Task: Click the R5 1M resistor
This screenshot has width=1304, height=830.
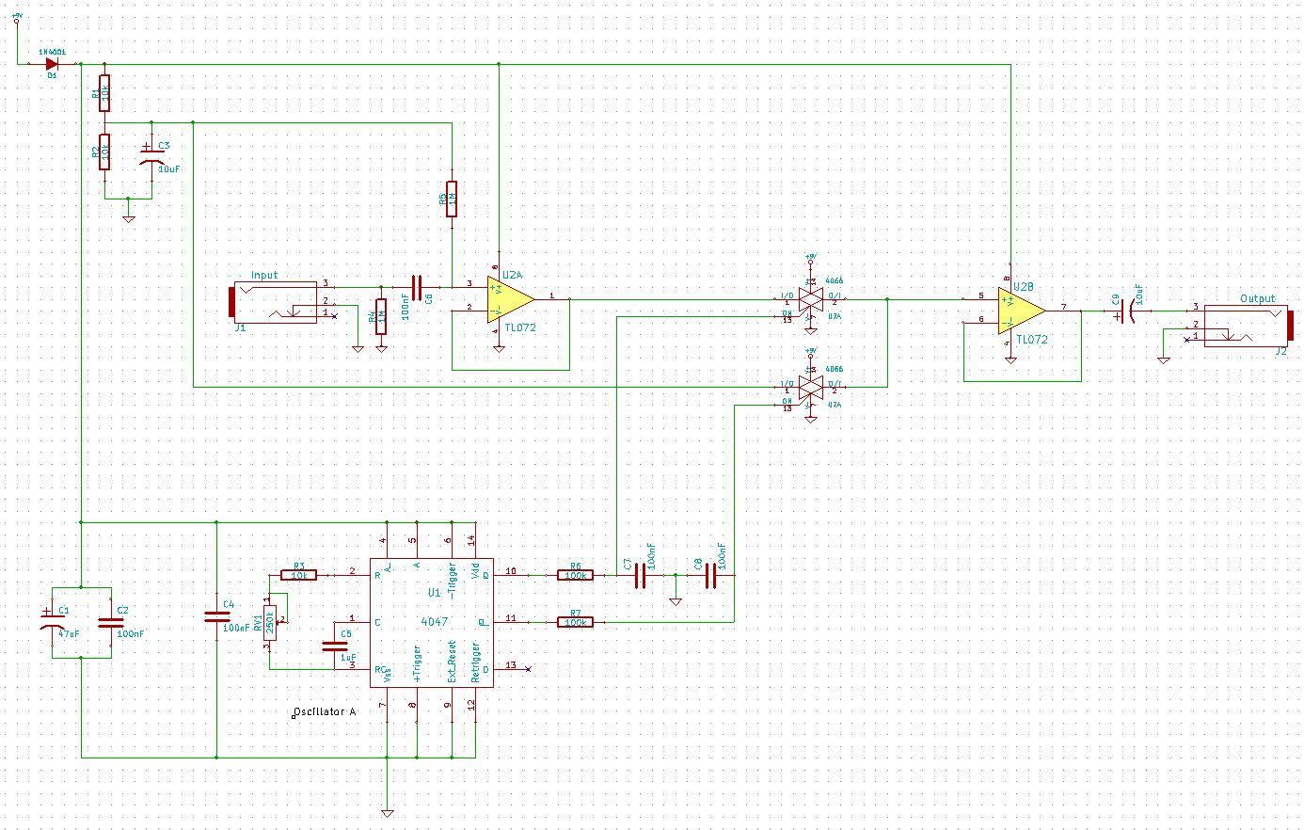Action: pyautogui.click(x=452, y=200)
